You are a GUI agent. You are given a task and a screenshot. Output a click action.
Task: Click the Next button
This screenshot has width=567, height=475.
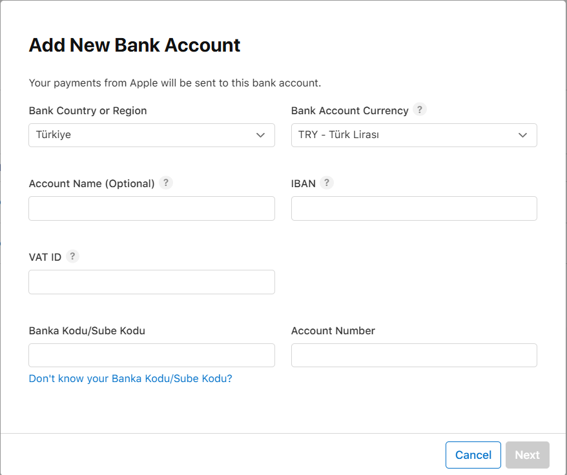(527, 455)
